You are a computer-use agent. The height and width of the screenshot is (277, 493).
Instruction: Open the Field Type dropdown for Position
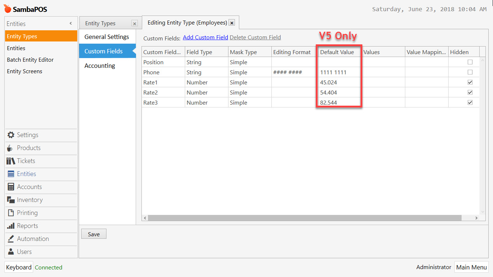(x=206, y=62)
